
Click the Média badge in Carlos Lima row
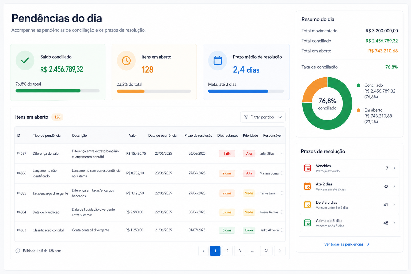coord(249,193)
